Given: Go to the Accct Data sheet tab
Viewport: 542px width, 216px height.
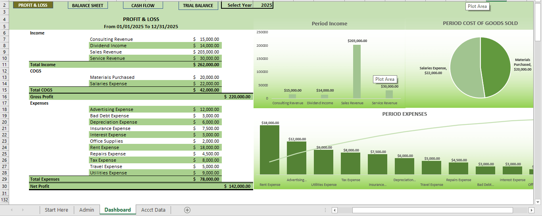Looking at the screenshot, I should 153,210.
